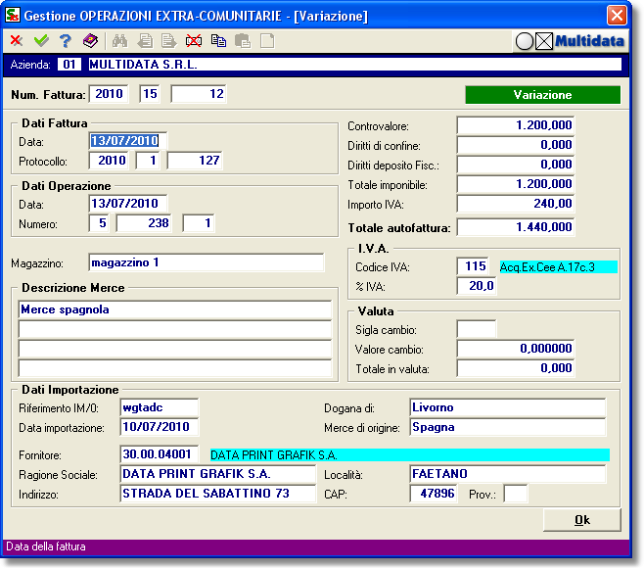
Task: Click the % IVA field 20,0
Action: coord(477,286)
